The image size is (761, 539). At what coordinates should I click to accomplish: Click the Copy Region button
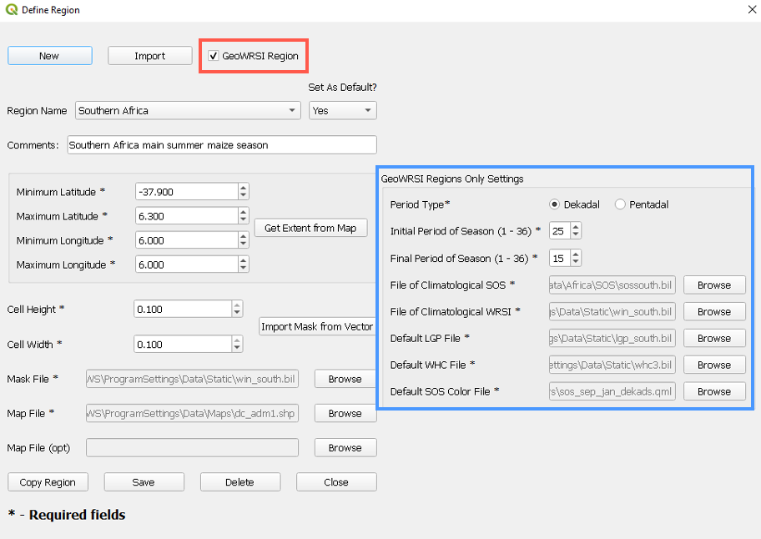coord(48,482)
